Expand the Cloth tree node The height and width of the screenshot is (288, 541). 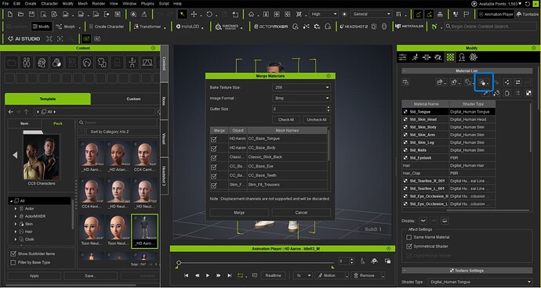tap(16, 239)
